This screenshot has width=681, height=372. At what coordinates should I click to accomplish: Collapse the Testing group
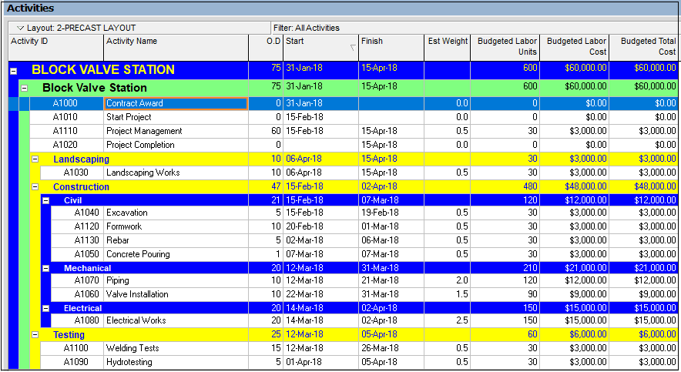35,335
